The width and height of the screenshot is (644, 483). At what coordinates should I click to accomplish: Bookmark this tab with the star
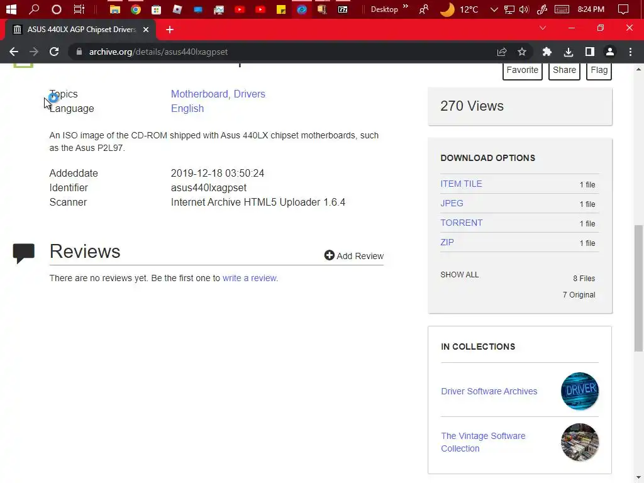pyautogui.click(x=521, y=52)
